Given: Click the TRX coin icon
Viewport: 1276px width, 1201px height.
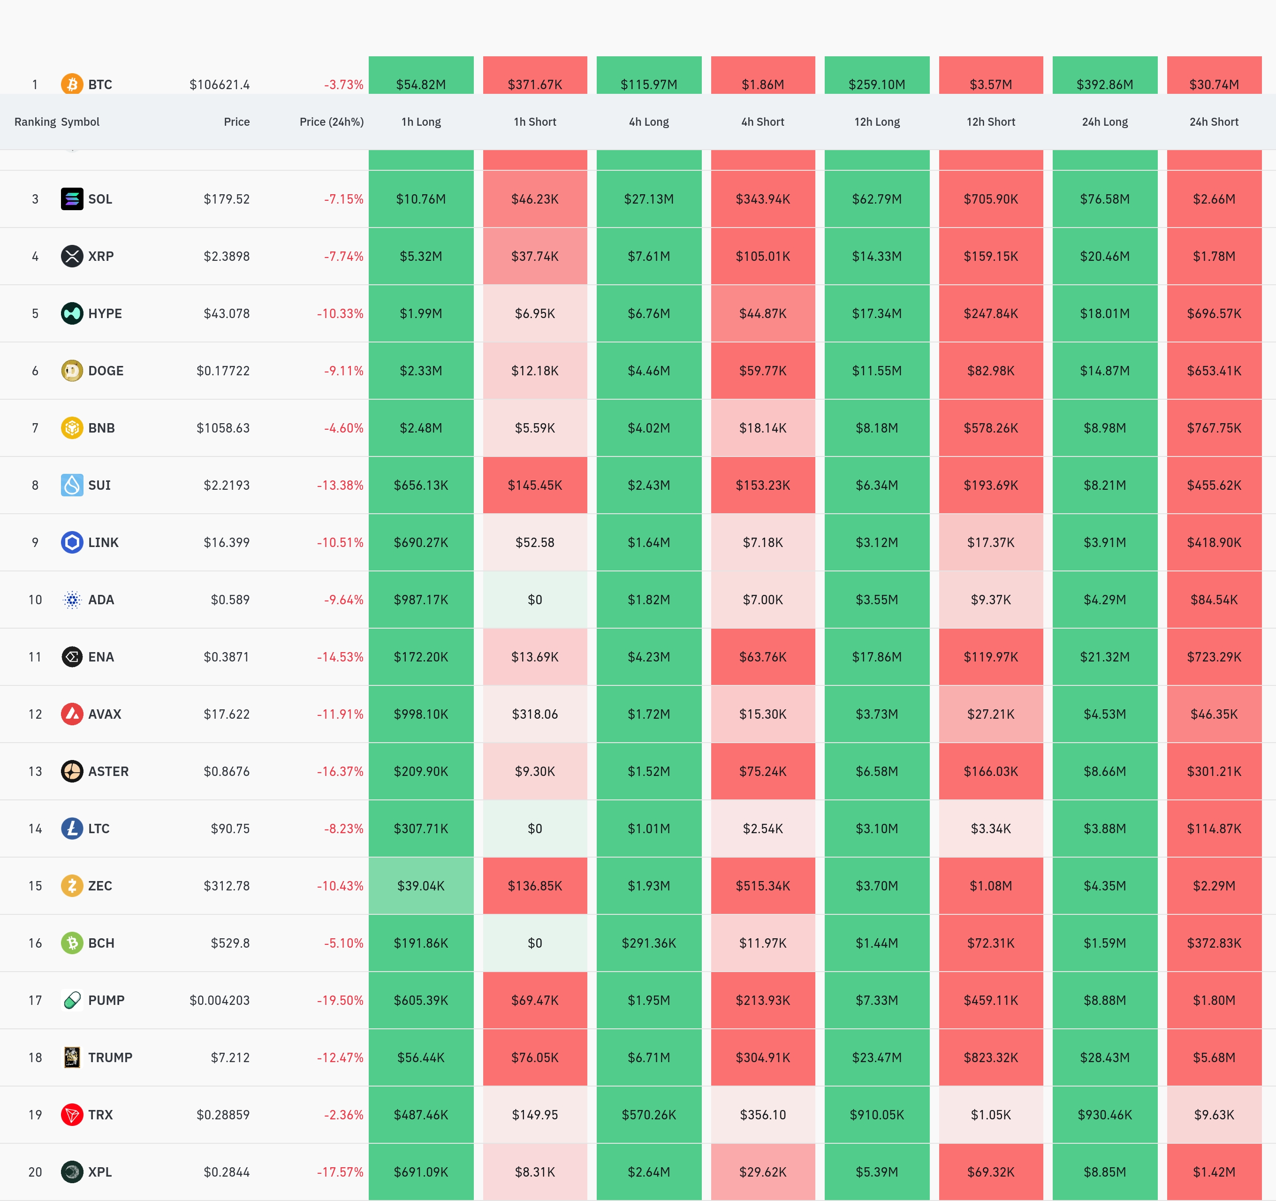Looking at the screenshot, I should pyautogui.click(x=72, y=1114).
